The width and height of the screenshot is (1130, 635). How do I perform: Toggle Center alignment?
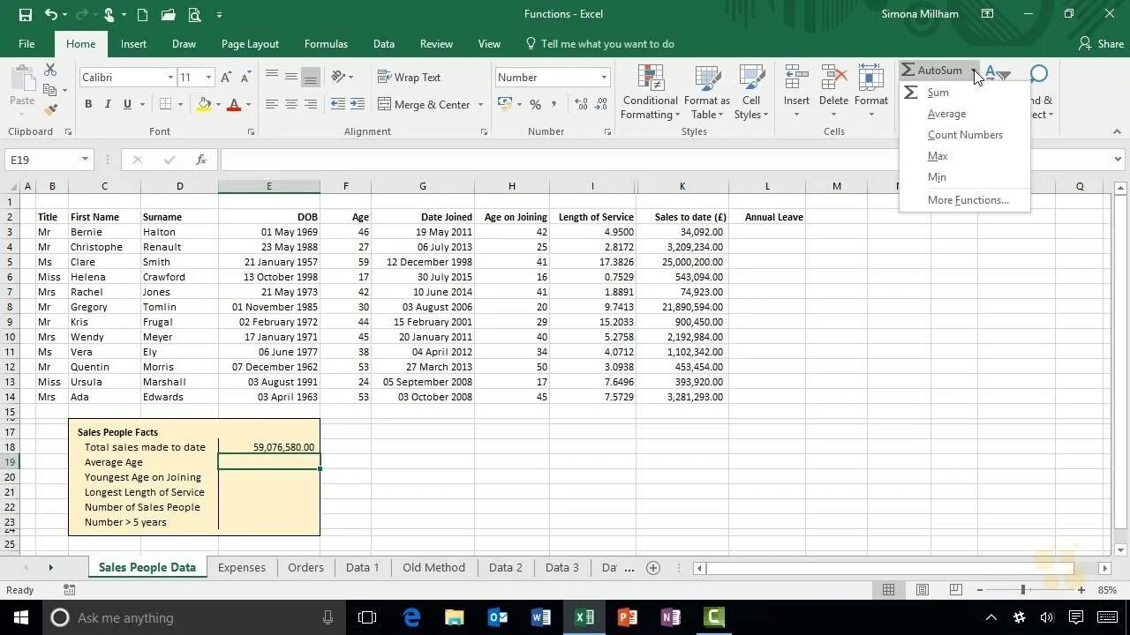(291, 104)
